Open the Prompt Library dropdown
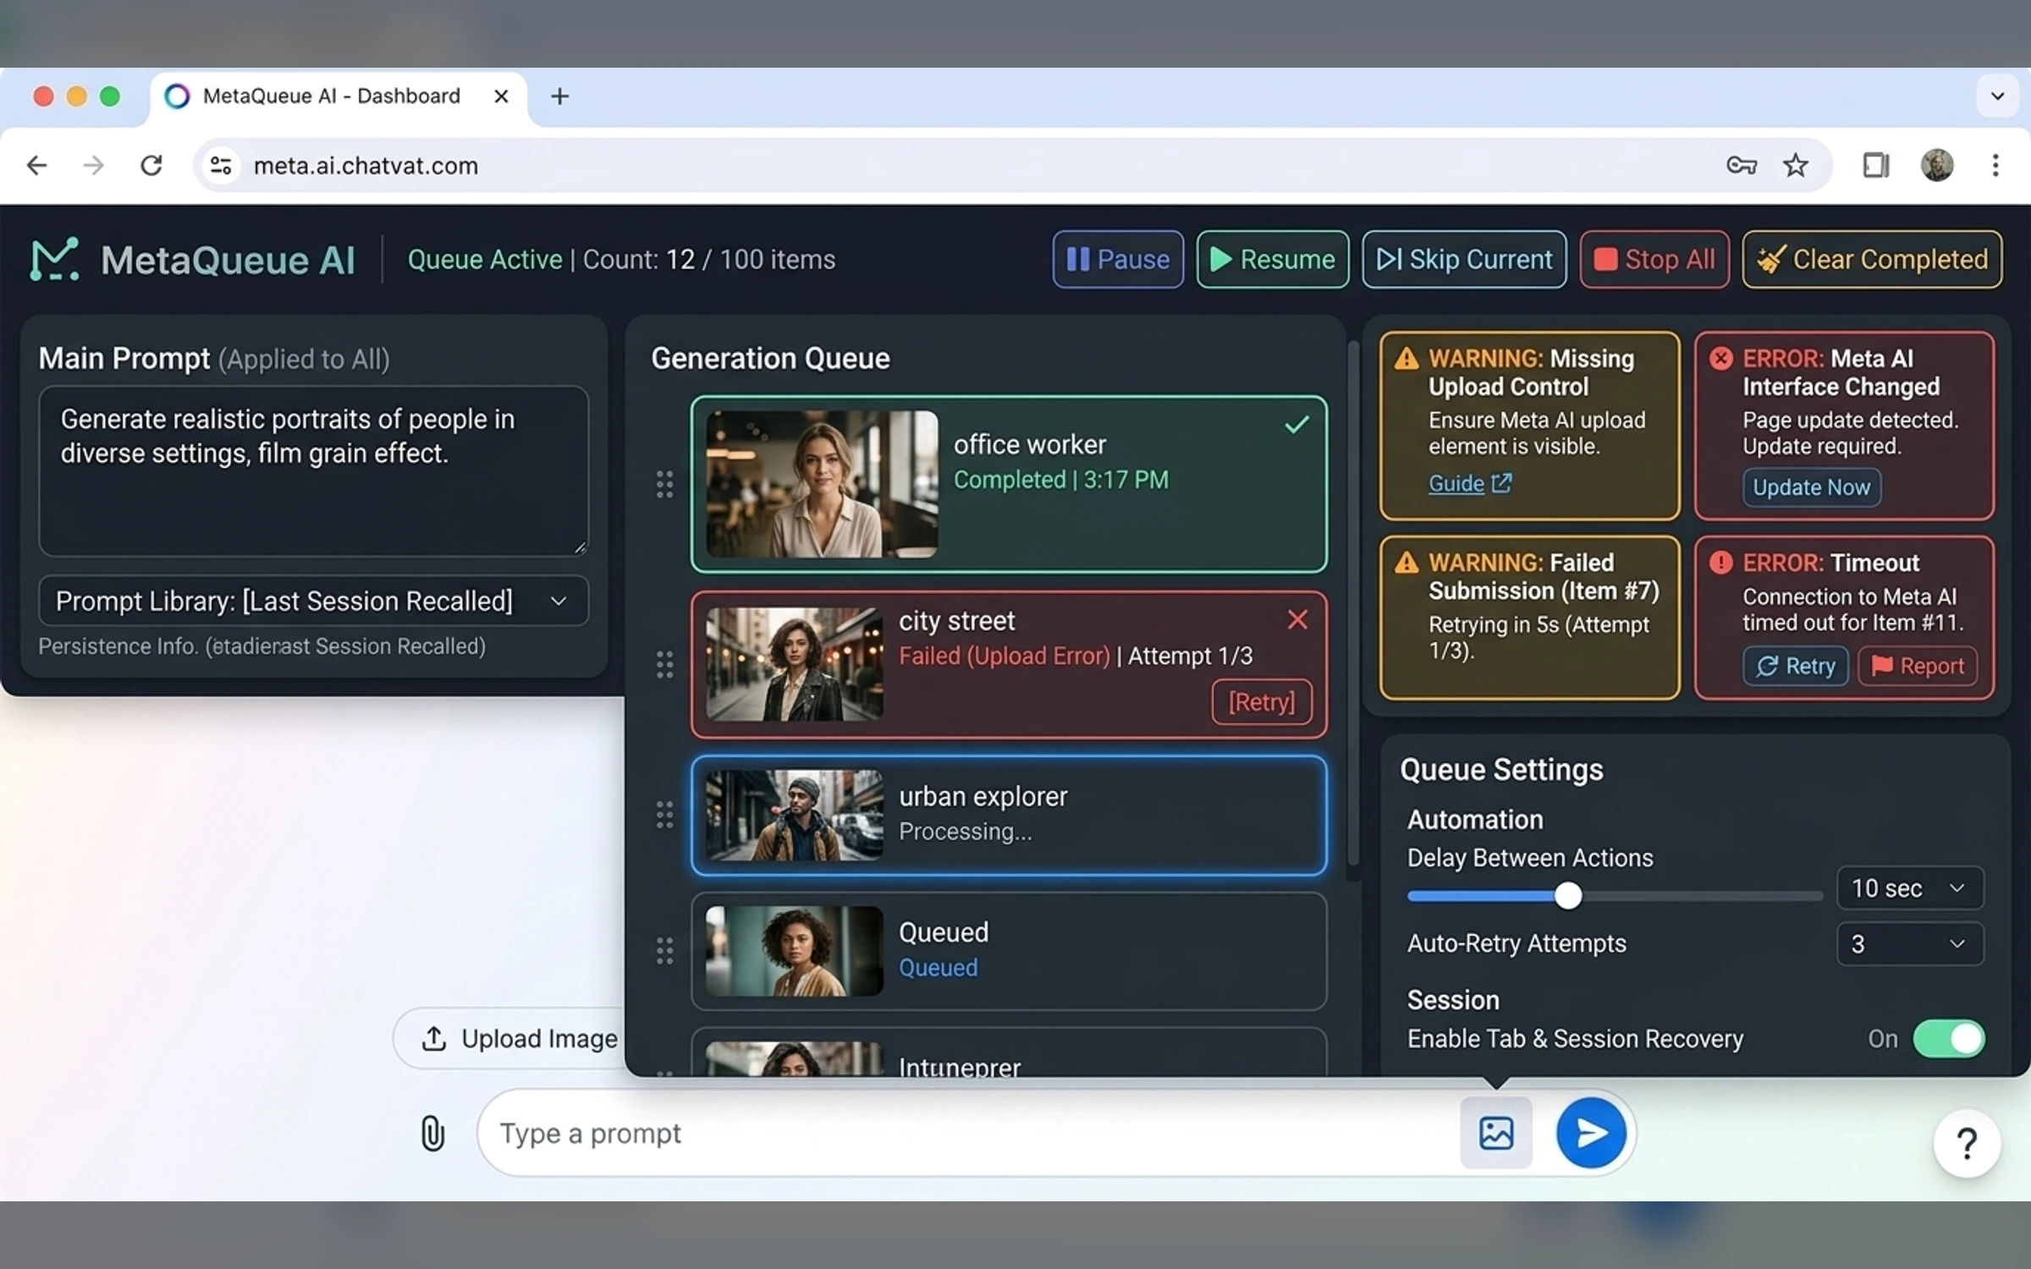Viewport: 2031px width, 1269px height. tap(313, 601)
